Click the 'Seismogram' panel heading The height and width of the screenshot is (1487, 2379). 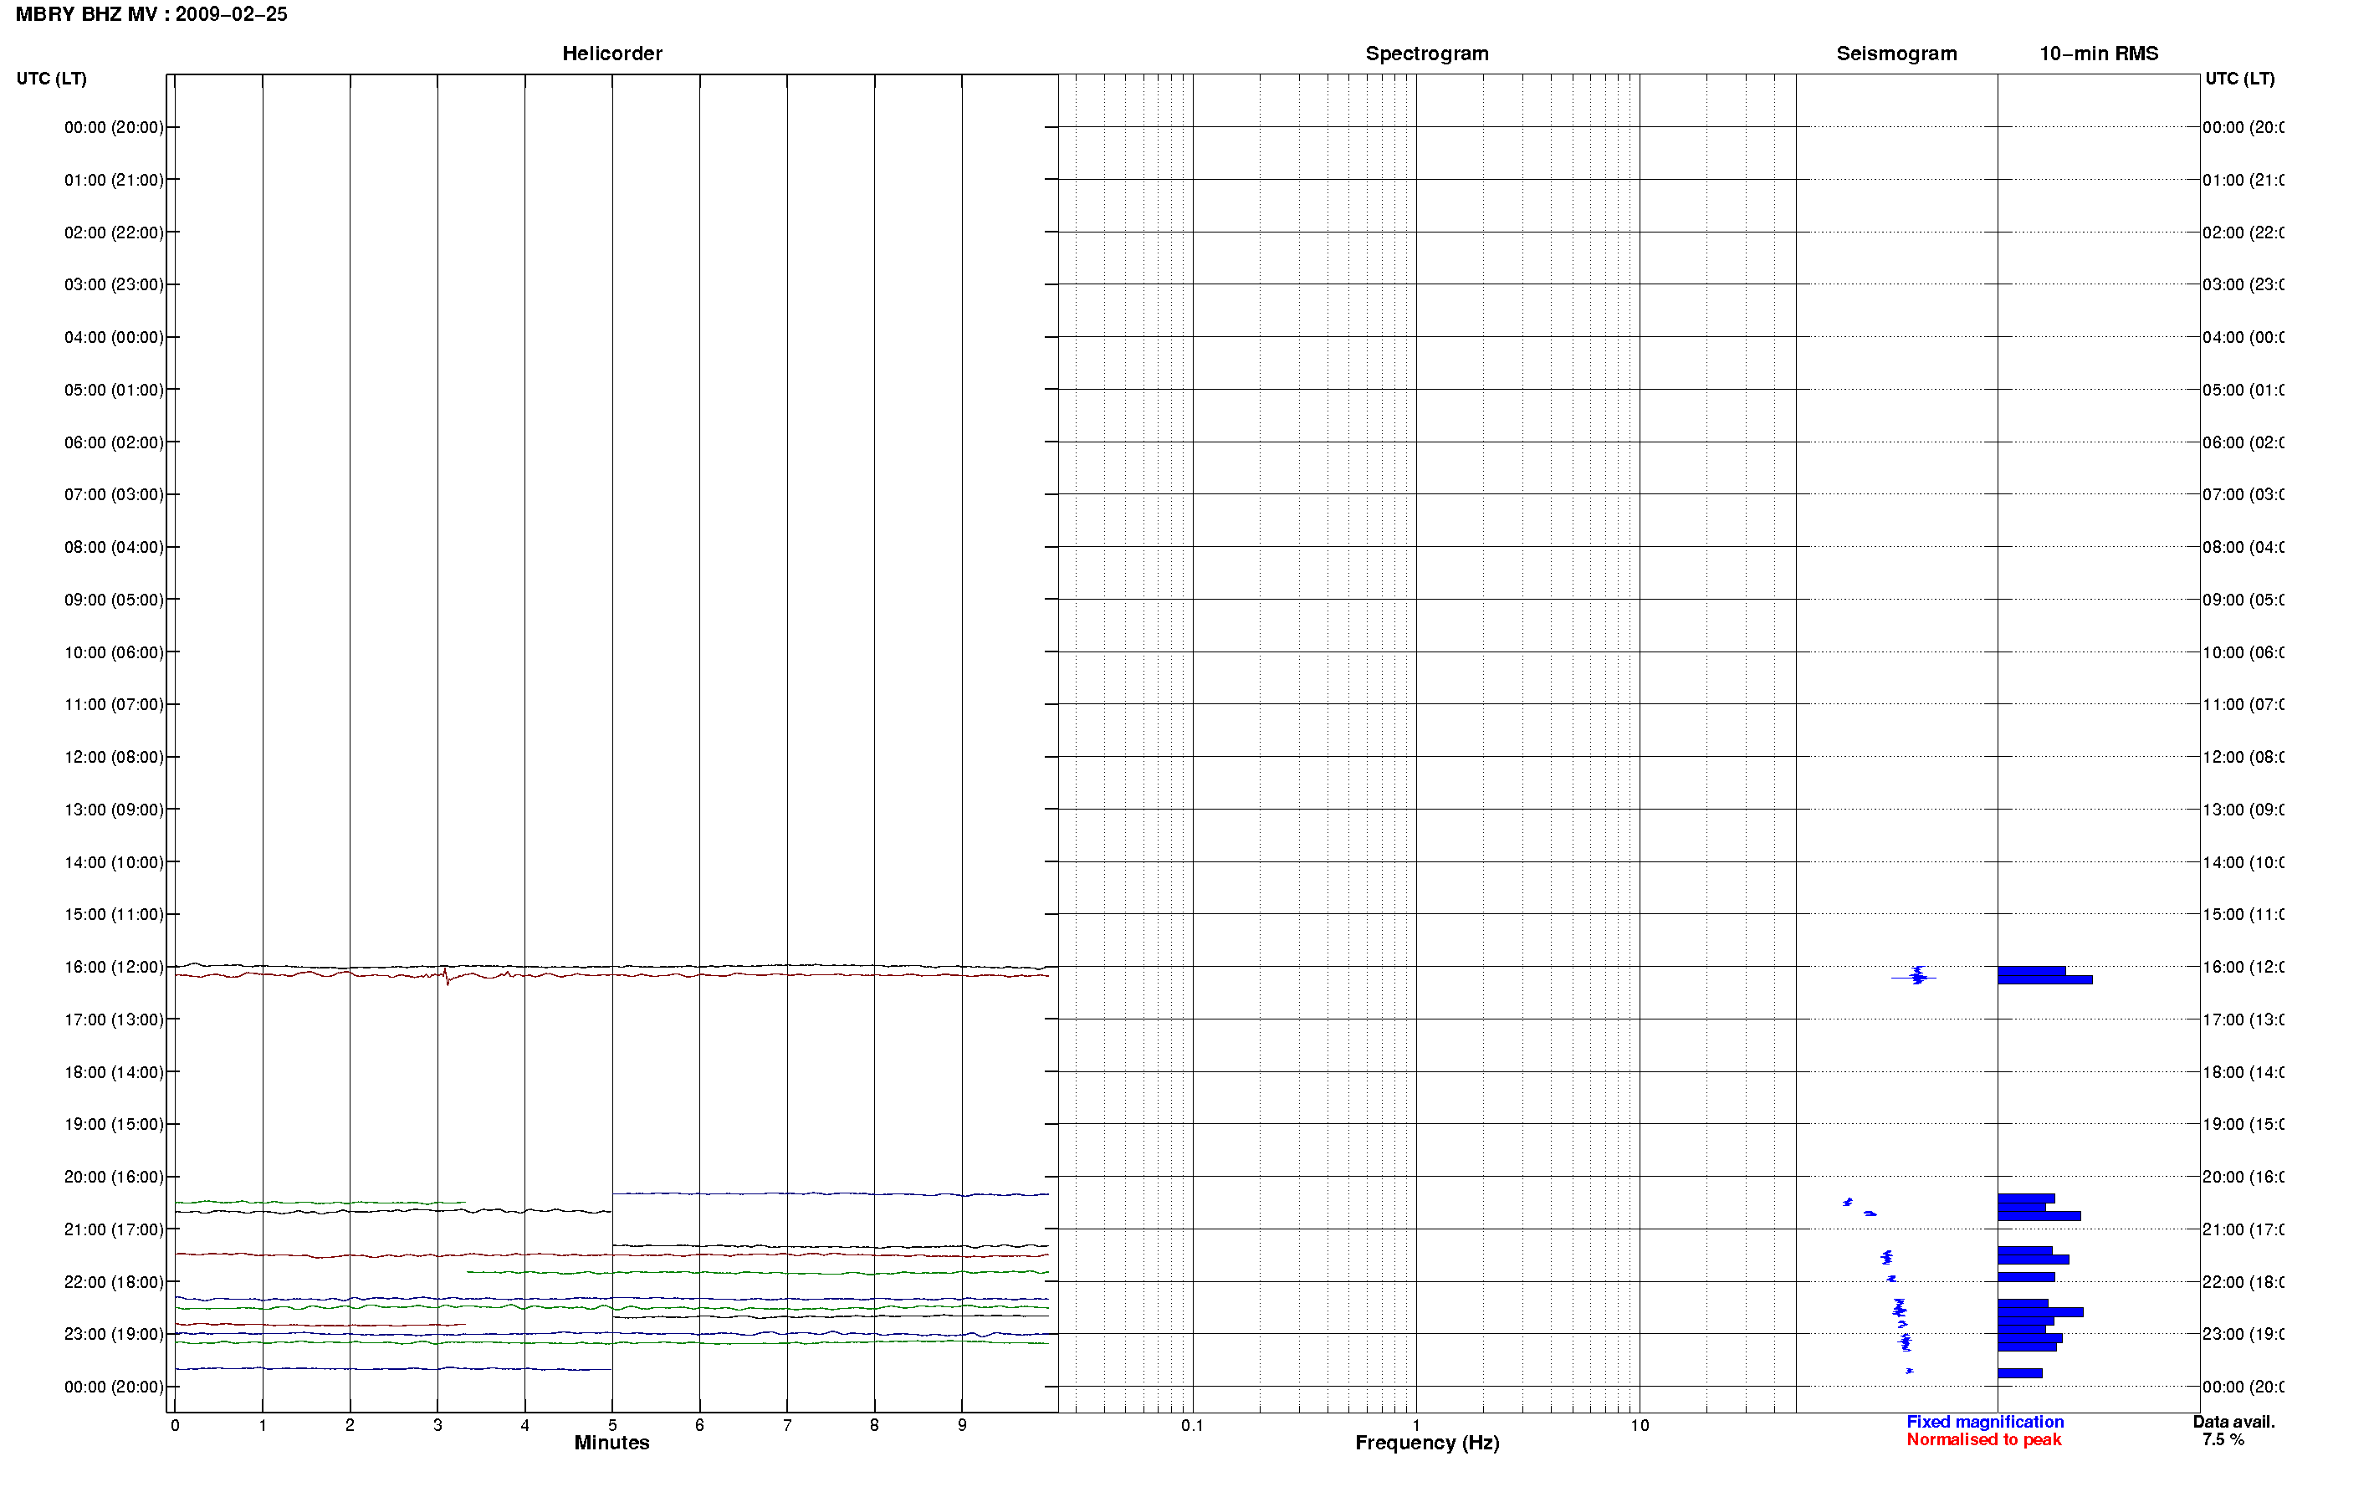(x=1896, y=54)
